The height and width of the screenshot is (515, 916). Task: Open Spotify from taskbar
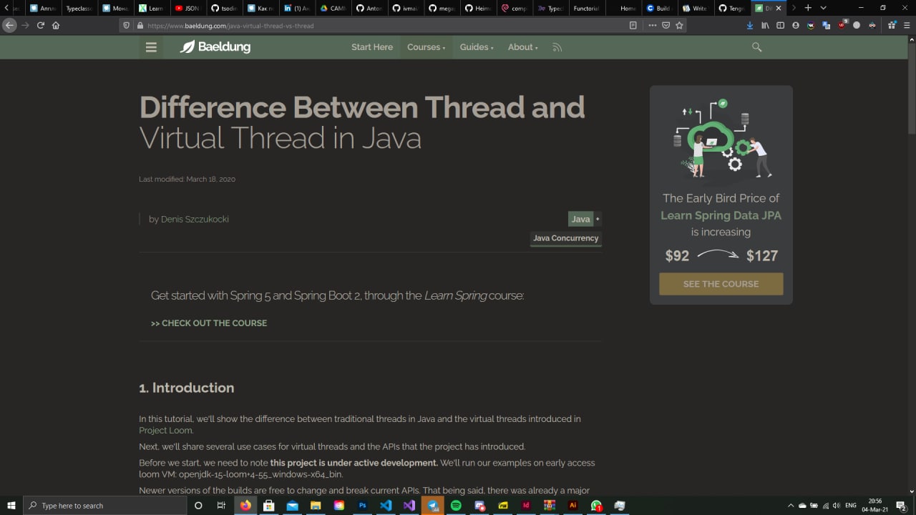(x=456, y=506)
